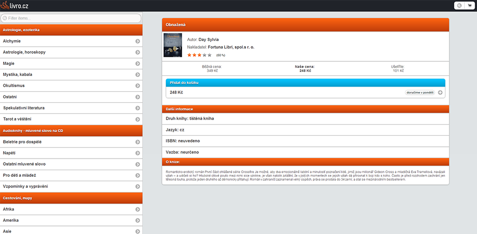Click the Další informace section header
The height and width of the screenshot is (234, 477).
click(305, 109)
